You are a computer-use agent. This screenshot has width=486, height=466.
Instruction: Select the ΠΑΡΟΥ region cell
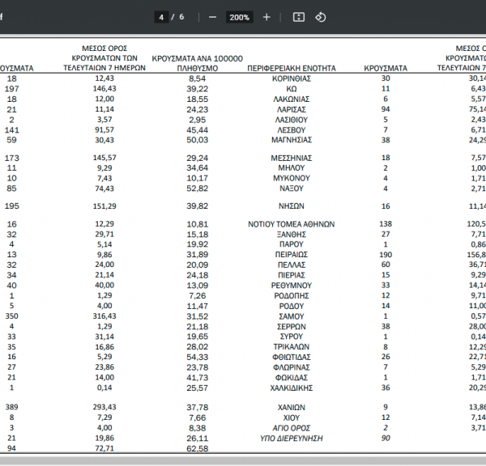pyautogui.click(x=292, y=244)
